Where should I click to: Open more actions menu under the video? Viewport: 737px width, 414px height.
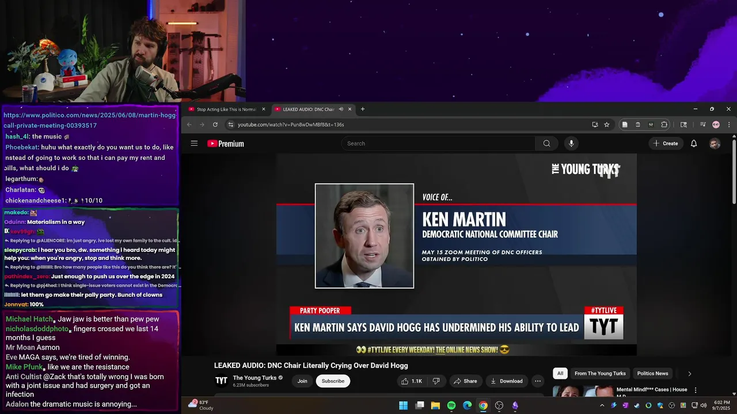(538, 381)
